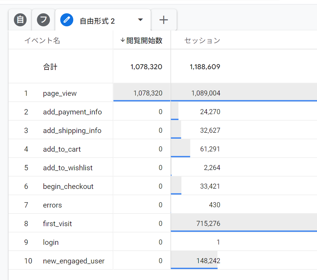
Task: Open the 自由形式 2 tab dropdown arrow
Action: (x=140, y=20)
